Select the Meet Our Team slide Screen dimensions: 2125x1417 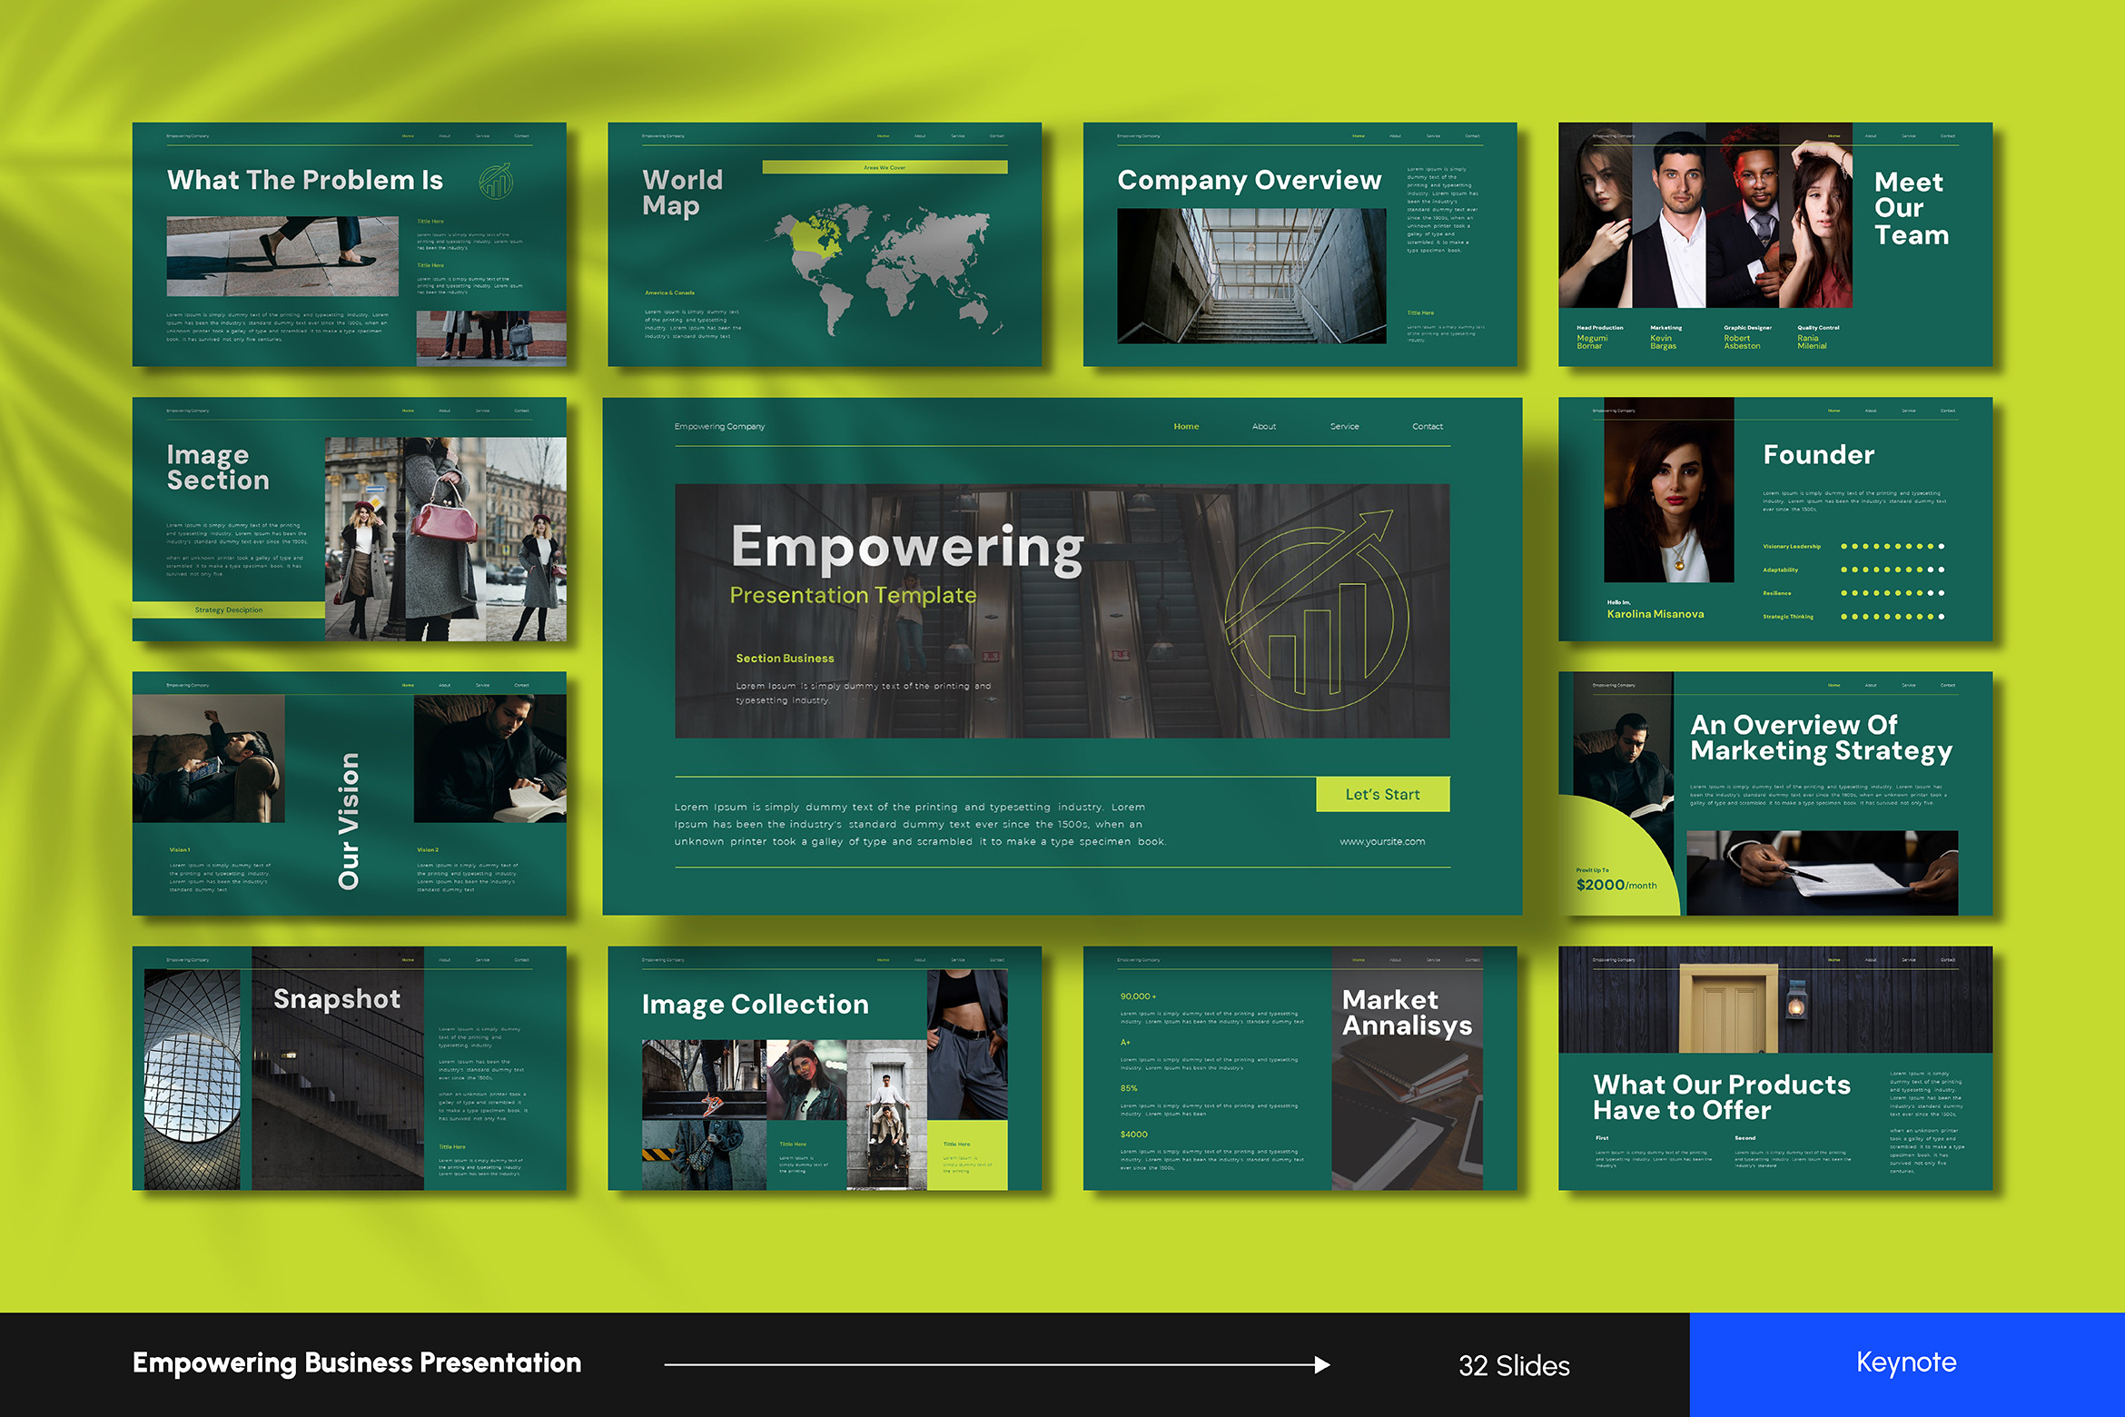[x=1774, y=244]
